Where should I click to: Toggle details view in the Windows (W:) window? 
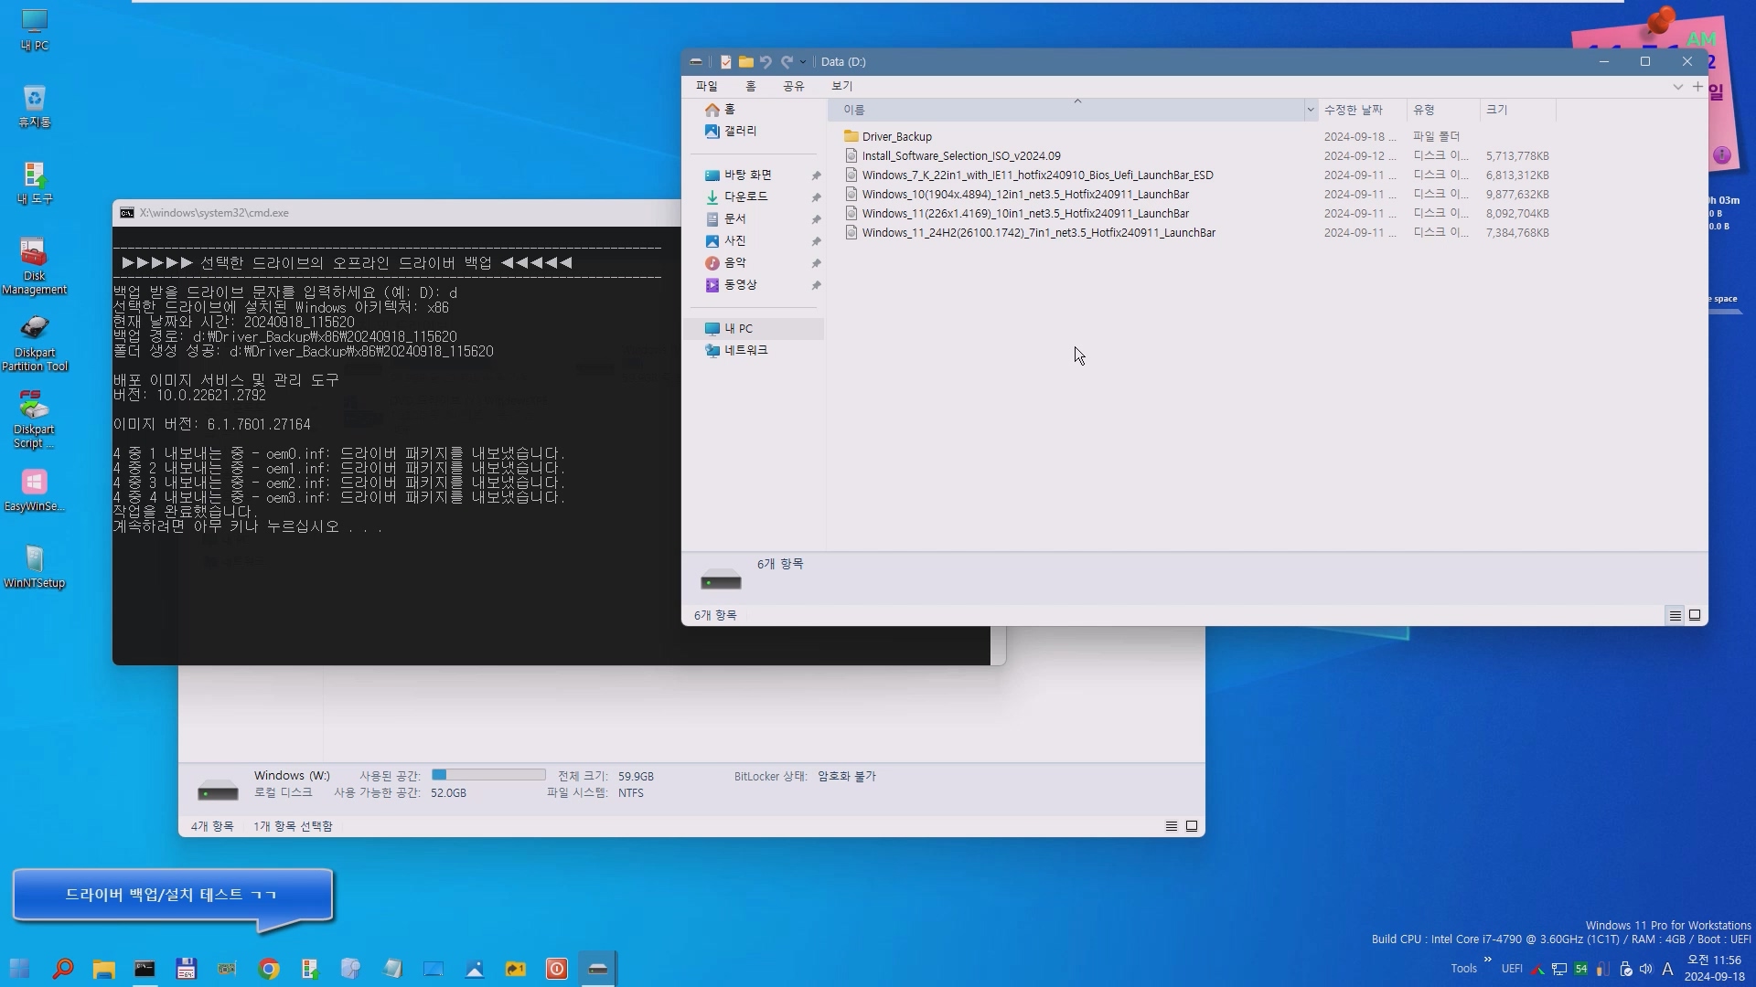pos(1171,826)
